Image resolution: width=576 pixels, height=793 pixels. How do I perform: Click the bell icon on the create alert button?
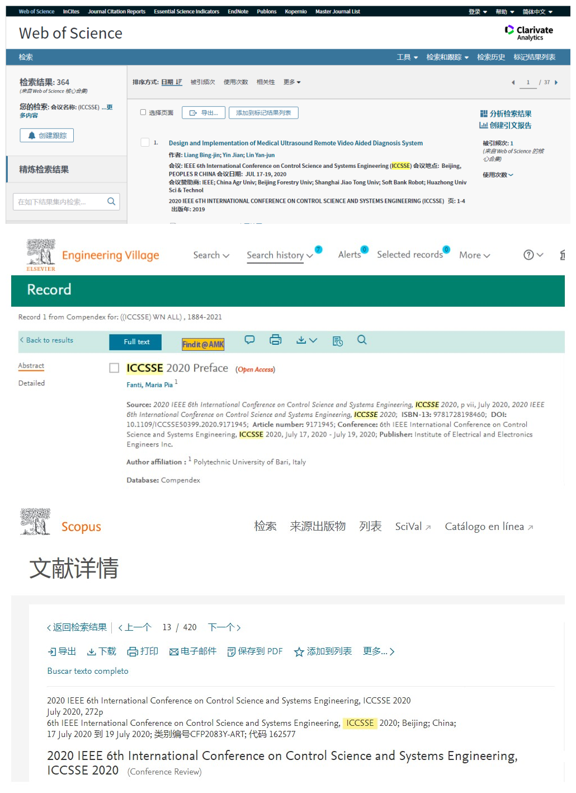[32, 135]
